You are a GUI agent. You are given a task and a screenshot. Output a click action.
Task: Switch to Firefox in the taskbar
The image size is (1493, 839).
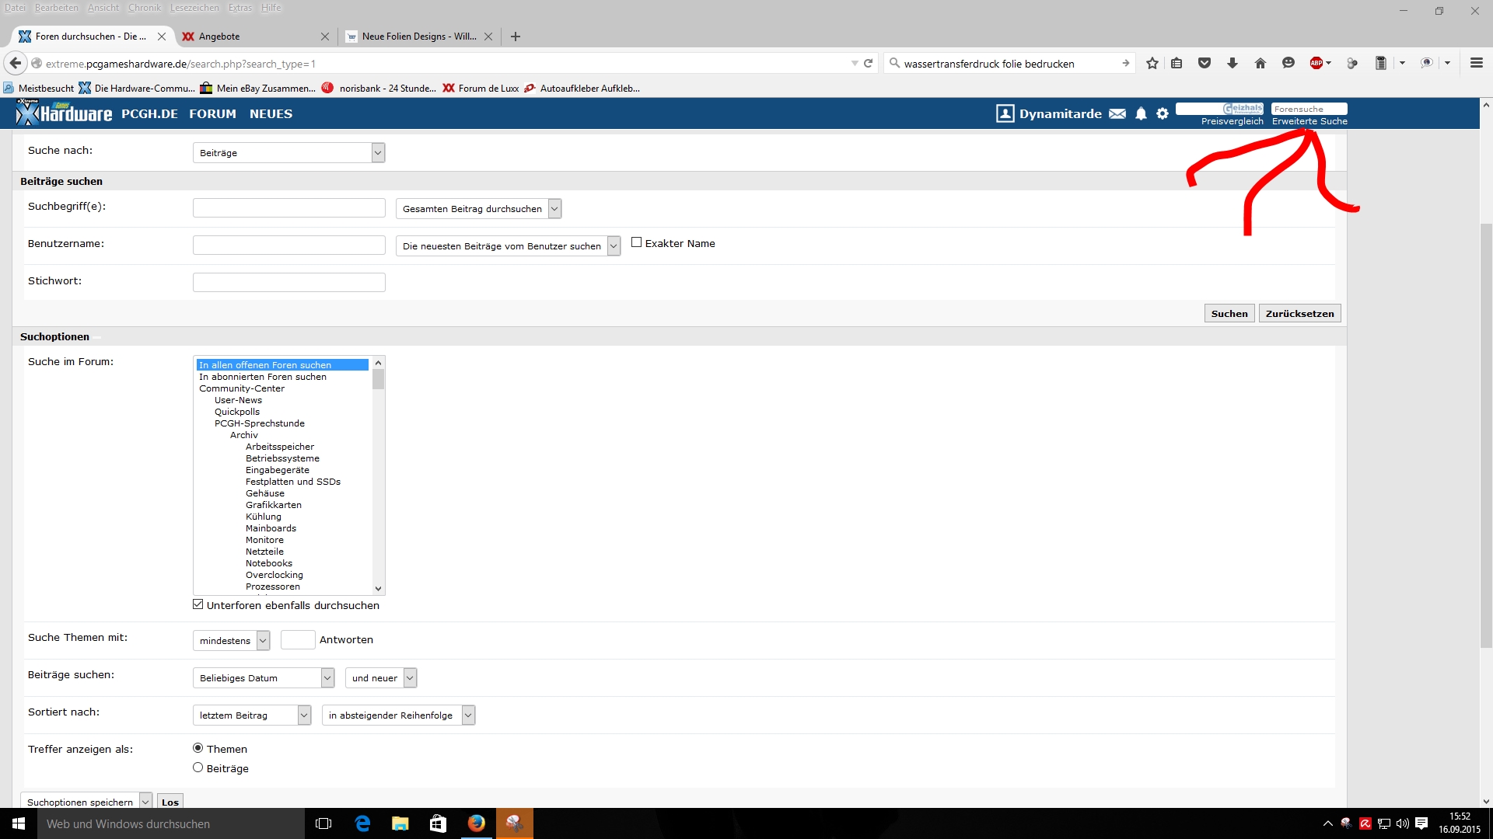(477, 823)
